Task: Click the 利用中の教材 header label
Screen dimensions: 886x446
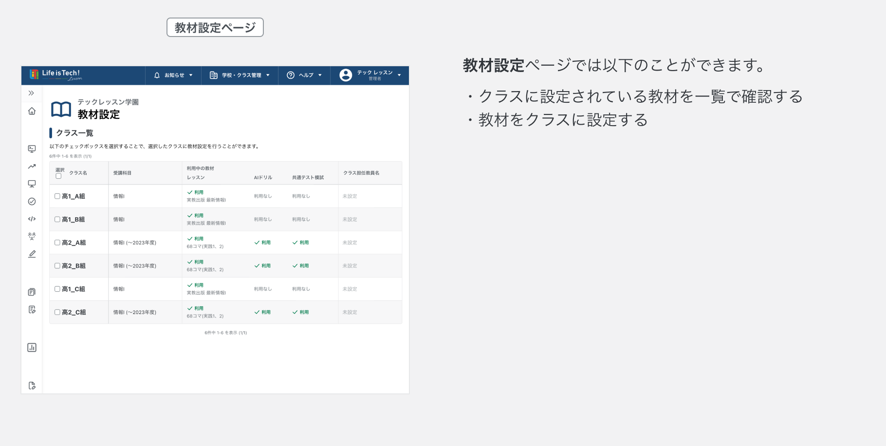Action: click(201, 168)
